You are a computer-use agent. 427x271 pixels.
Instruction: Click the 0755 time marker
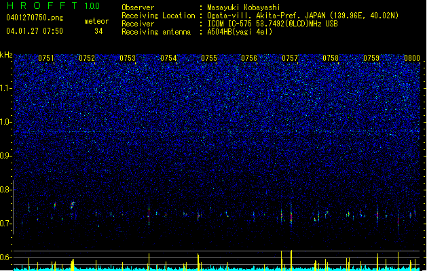tap(209, 58)
